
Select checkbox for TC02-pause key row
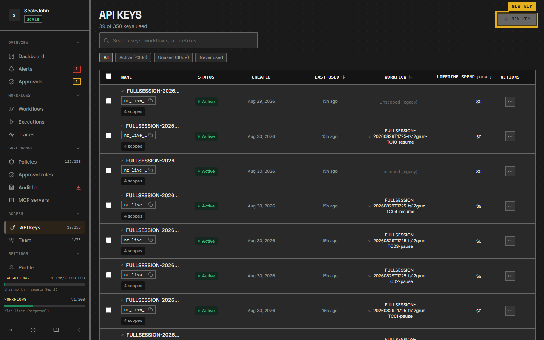tap(109, 275)
